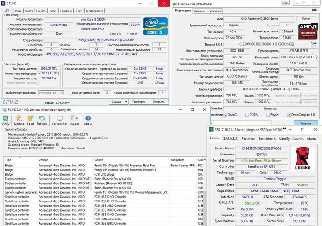322x226 pixels.
Task: Switch to the Плата tab in CPU-Z
Action: click(x=29, y=11)
